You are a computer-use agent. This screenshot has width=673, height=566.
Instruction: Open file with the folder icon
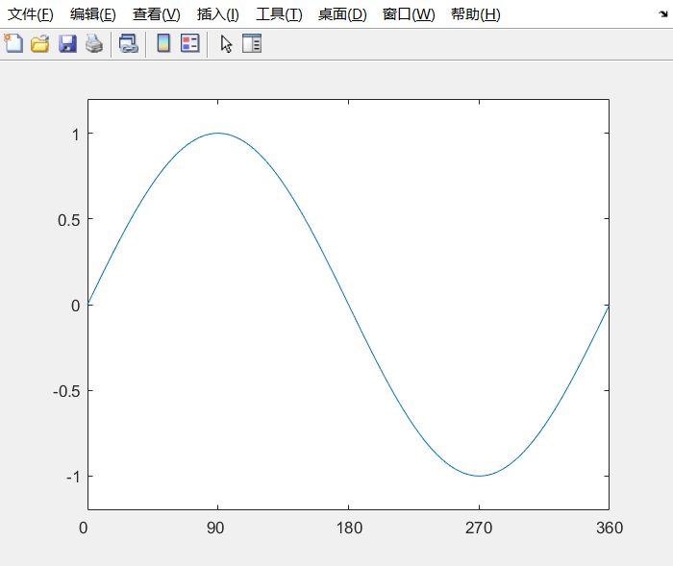[40, 43]
